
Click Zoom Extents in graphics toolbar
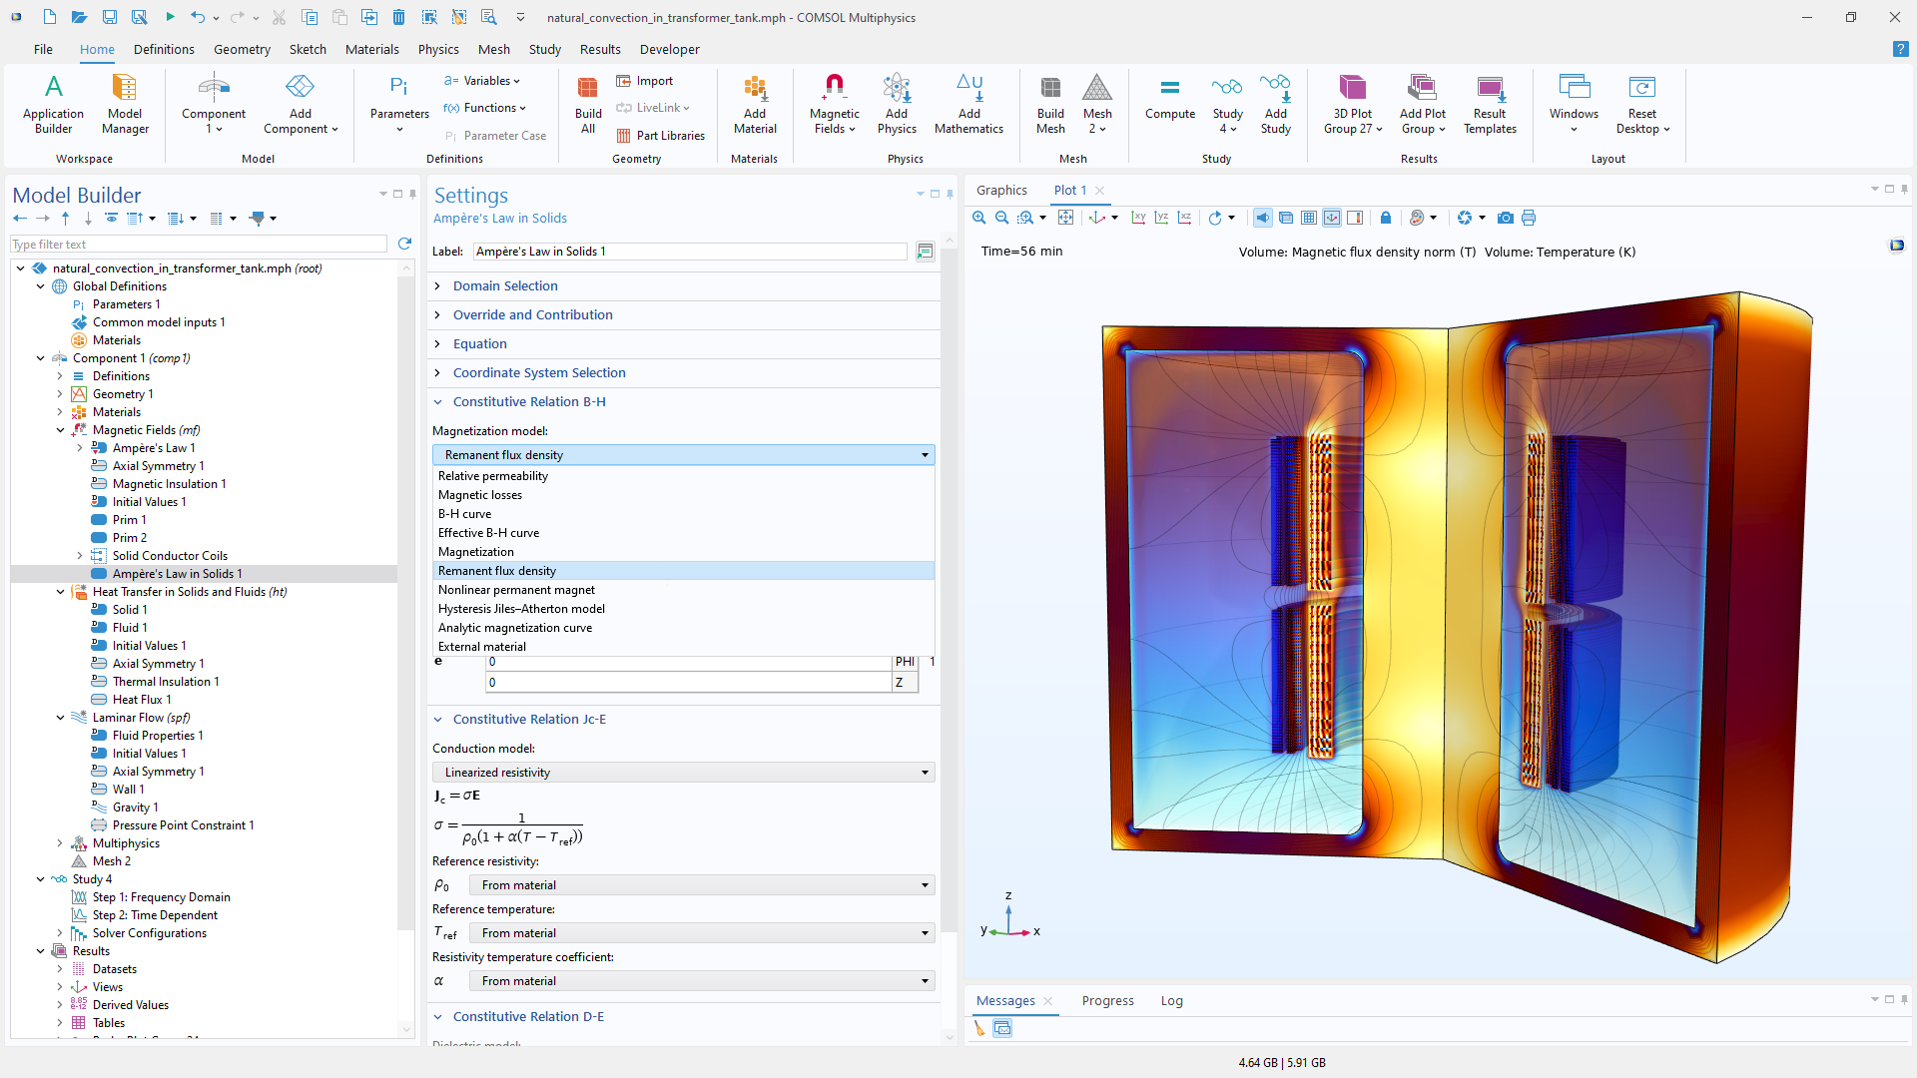pyautogui.click(x=1065, y=218)
